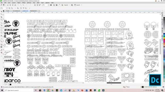
Task: Click the Type here to search taskbar box
Action: click(19, 90)
